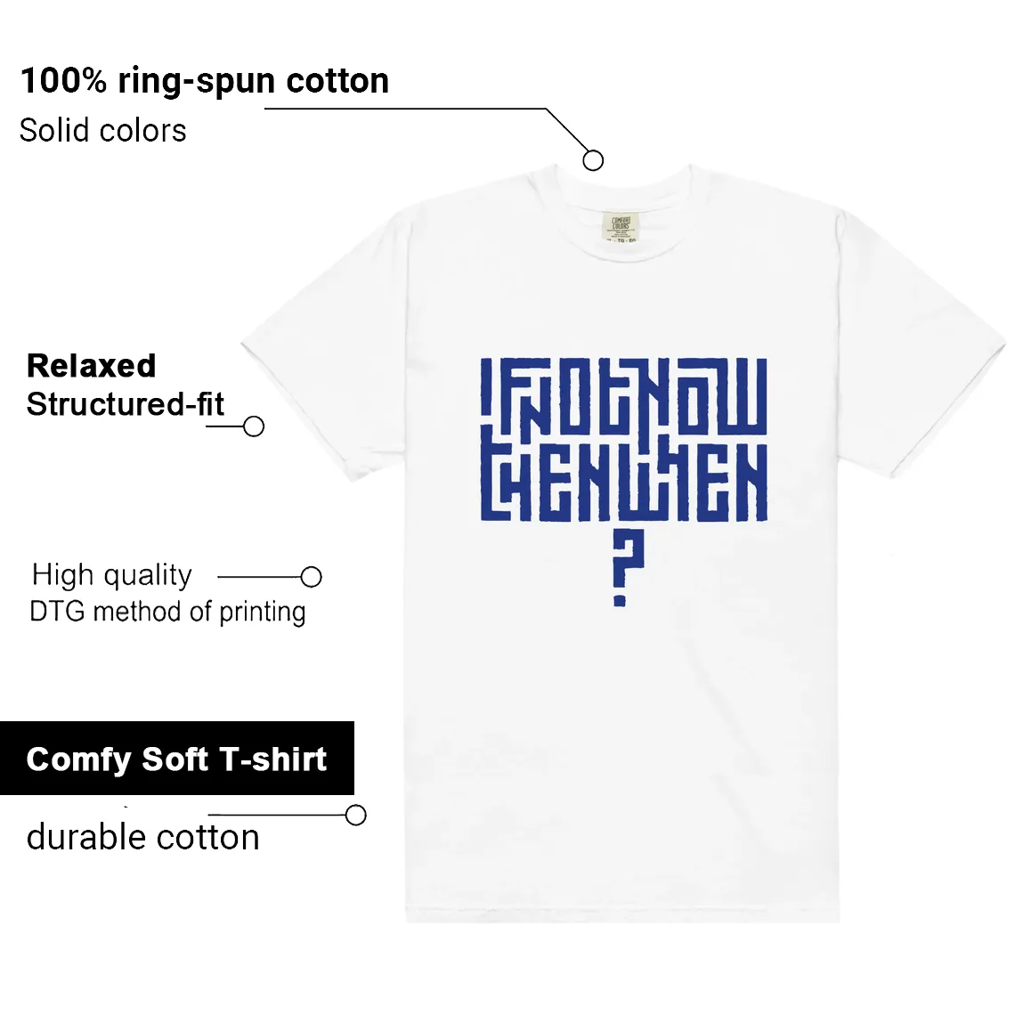Click the Comfort Colors neck label tag
This screenshot has width=1015, height=1015.
(x=621, y=226)
